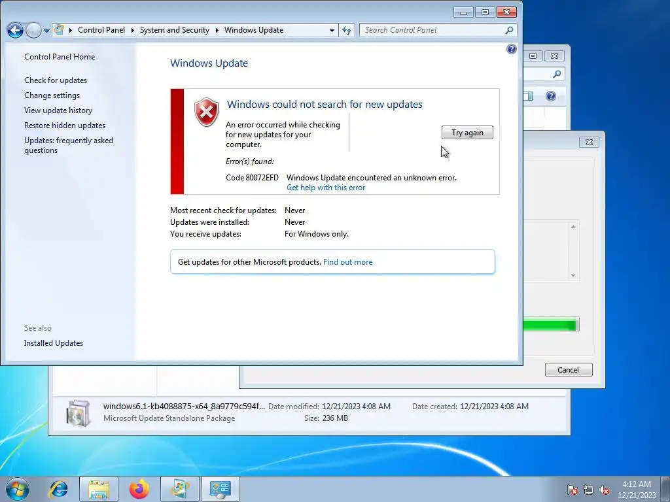
Task: Click the Action Center flag tray icon
Action: tap(573, 490)
